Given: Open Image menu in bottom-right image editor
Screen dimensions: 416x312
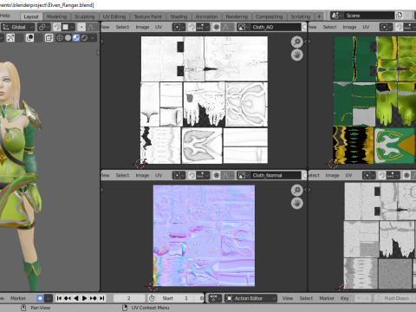Looking at the screenshot, I should 332,175.
